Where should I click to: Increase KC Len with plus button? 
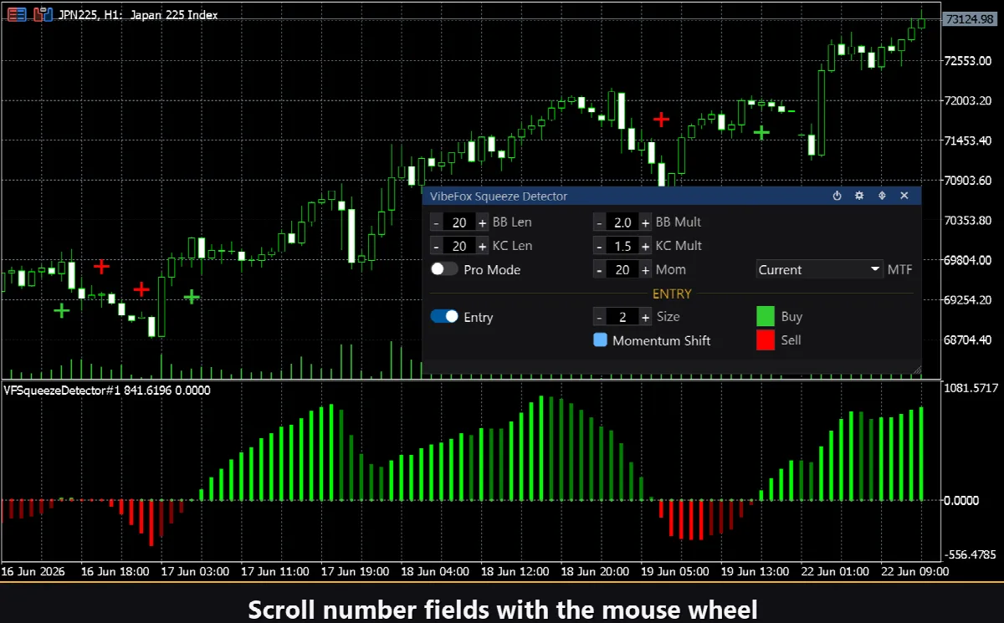tap(482, 246)
